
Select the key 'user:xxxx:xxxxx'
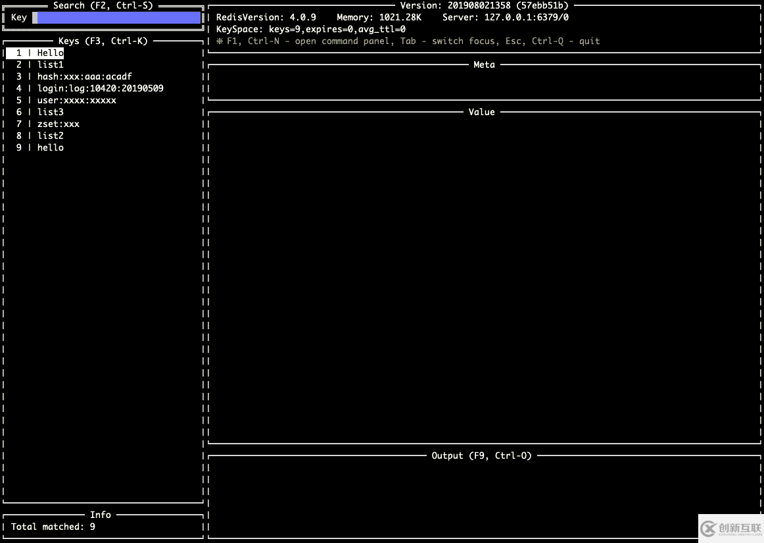click(x=76, y=100)
